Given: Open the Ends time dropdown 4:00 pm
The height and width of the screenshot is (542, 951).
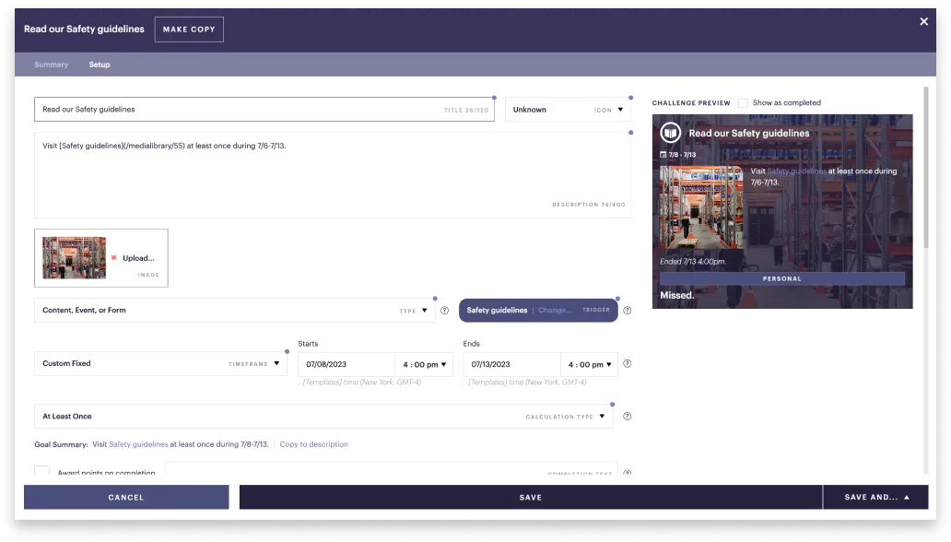Looking at the screenshot, I should [x=589, y=365].
